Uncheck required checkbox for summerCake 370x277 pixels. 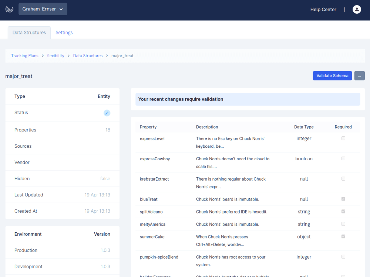(343, 236)
